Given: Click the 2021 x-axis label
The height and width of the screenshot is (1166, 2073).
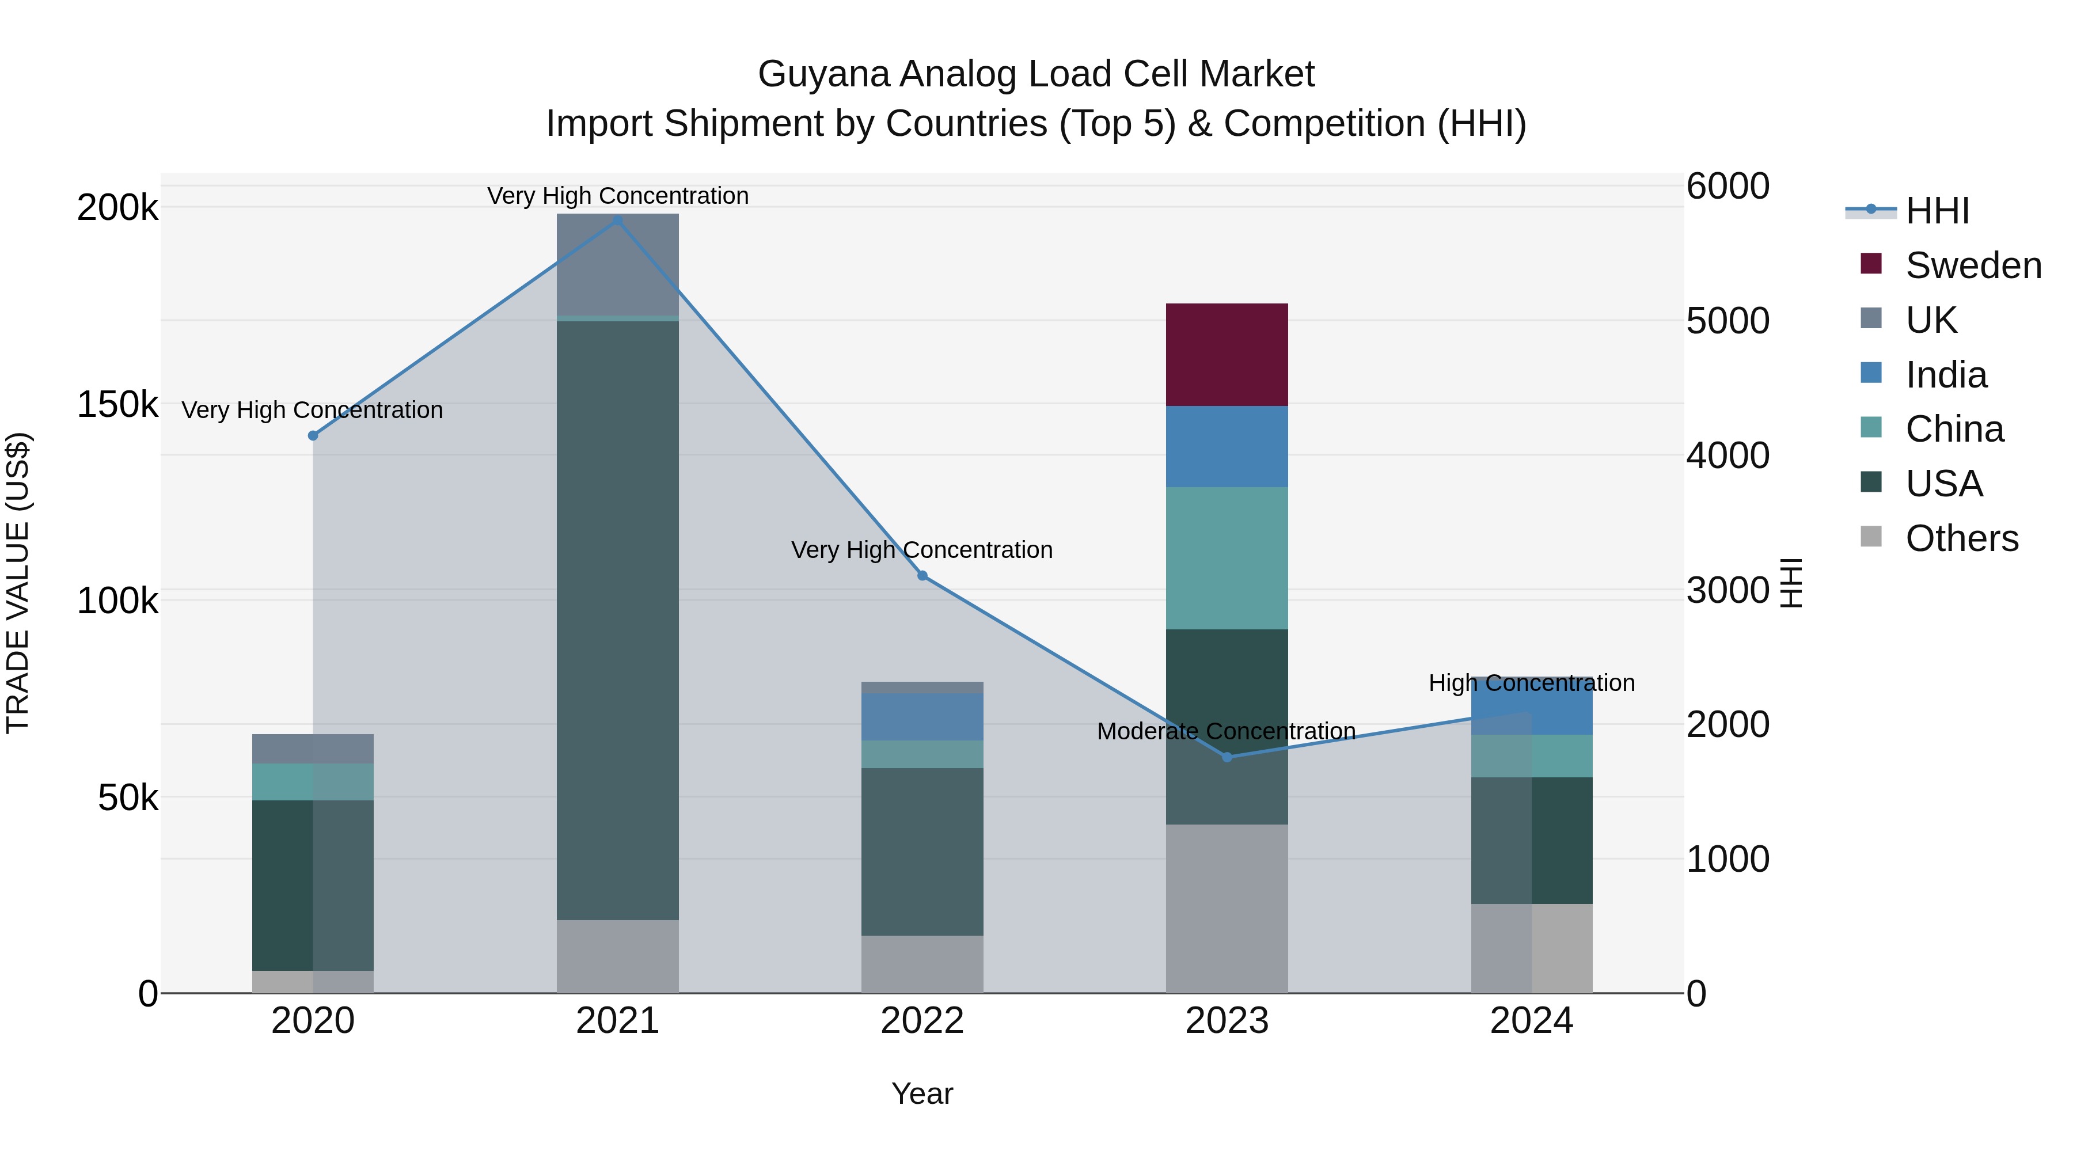Looking at the screenshot, I should 617,1021.
